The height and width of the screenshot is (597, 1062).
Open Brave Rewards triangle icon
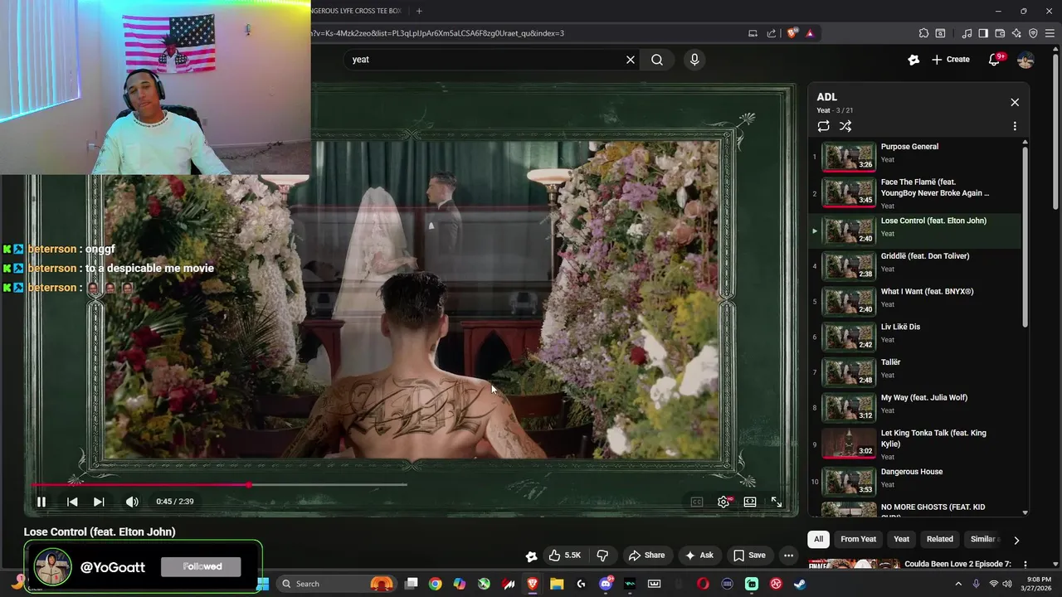click(x=810, y=33)
